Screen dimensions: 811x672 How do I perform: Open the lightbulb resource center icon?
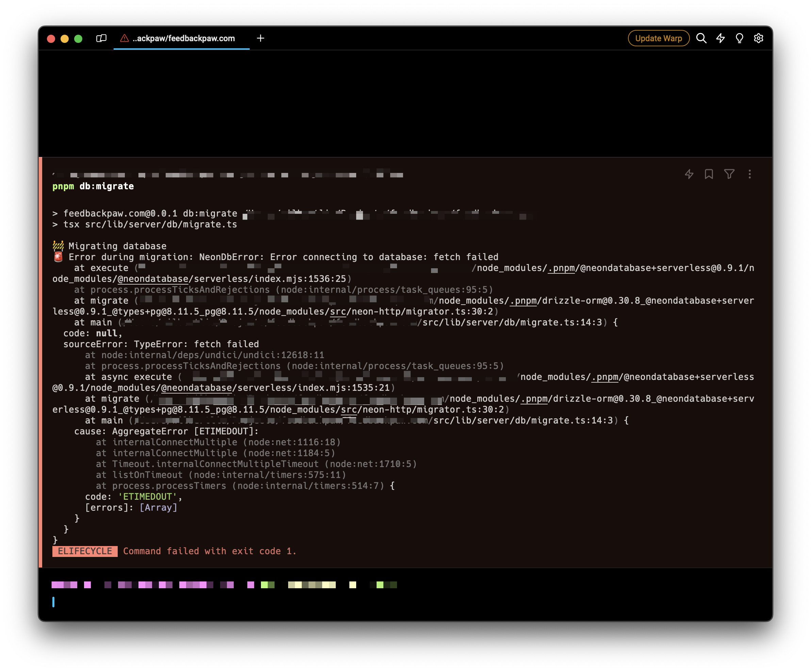739,38
